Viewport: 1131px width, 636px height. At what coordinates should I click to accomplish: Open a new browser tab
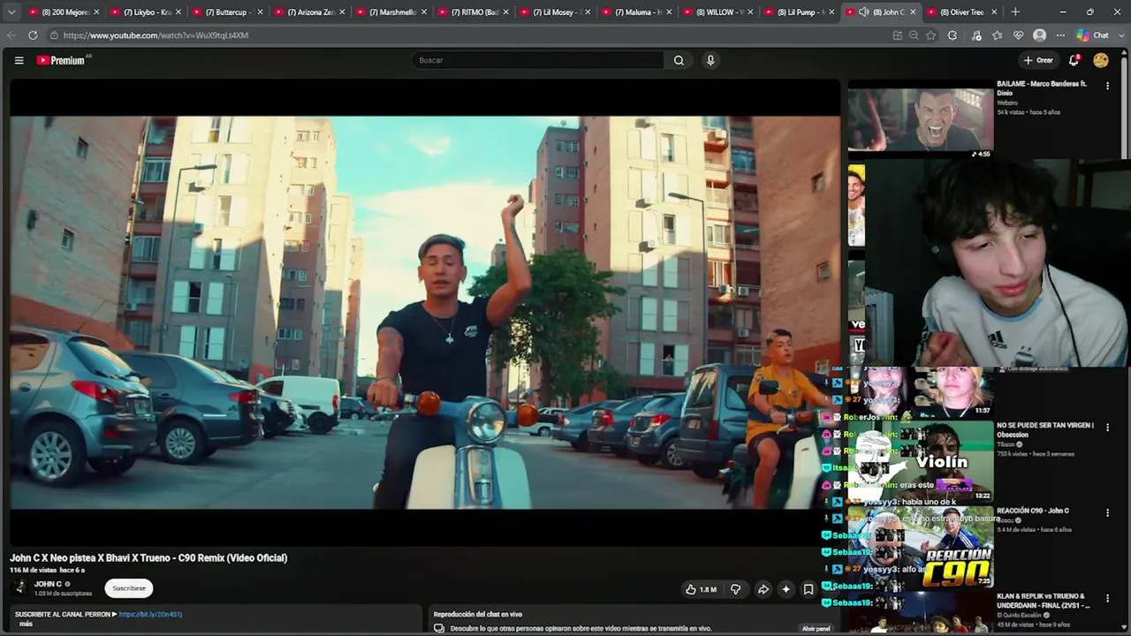coord(1015,12)
